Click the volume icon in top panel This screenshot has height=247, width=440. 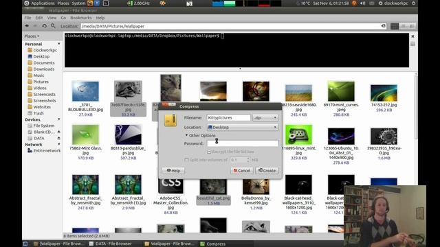point(362,3)
